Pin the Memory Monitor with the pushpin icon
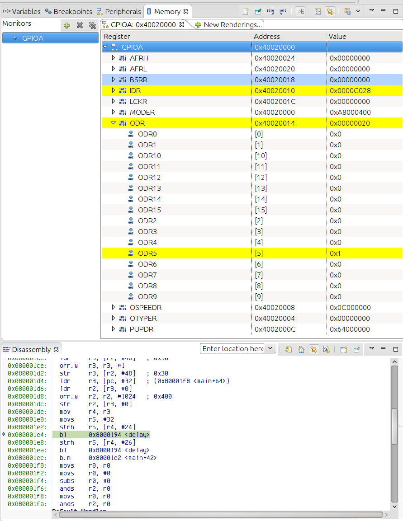This screenshot has height=521, width=403. pos(258,12)
